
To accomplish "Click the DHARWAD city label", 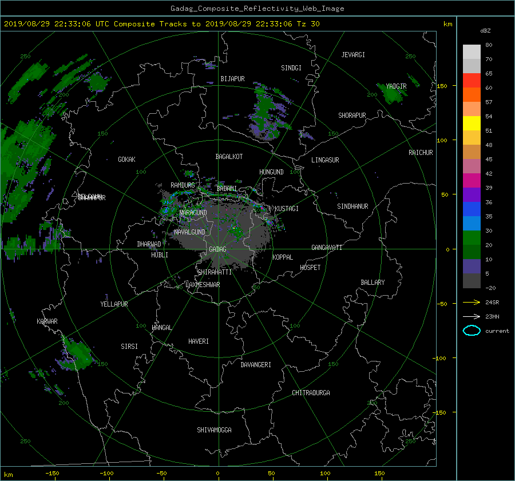I will (x=149, y=244).
